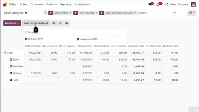This screenshot has width=199, height=112.
Task: Open the Measures dropdown
Action: point(12,23)
